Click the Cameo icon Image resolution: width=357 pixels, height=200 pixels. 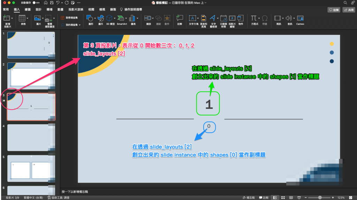click(300, 18)
